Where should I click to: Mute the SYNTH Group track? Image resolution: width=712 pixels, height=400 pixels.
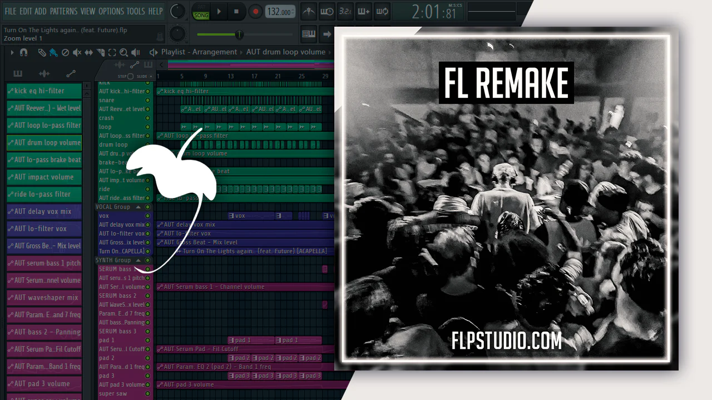[x=148, y=261]
